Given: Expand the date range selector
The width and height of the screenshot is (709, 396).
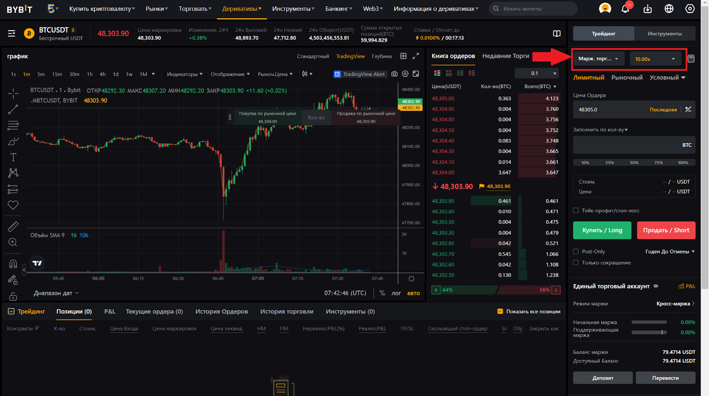Looking at the screenshot, I should click(56, 293).
